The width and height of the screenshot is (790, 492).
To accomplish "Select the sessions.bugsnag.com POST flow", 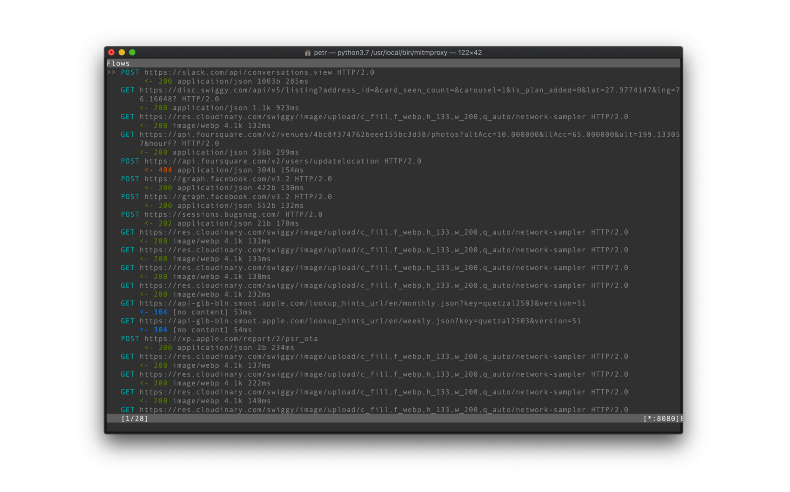I will (222, 214).
